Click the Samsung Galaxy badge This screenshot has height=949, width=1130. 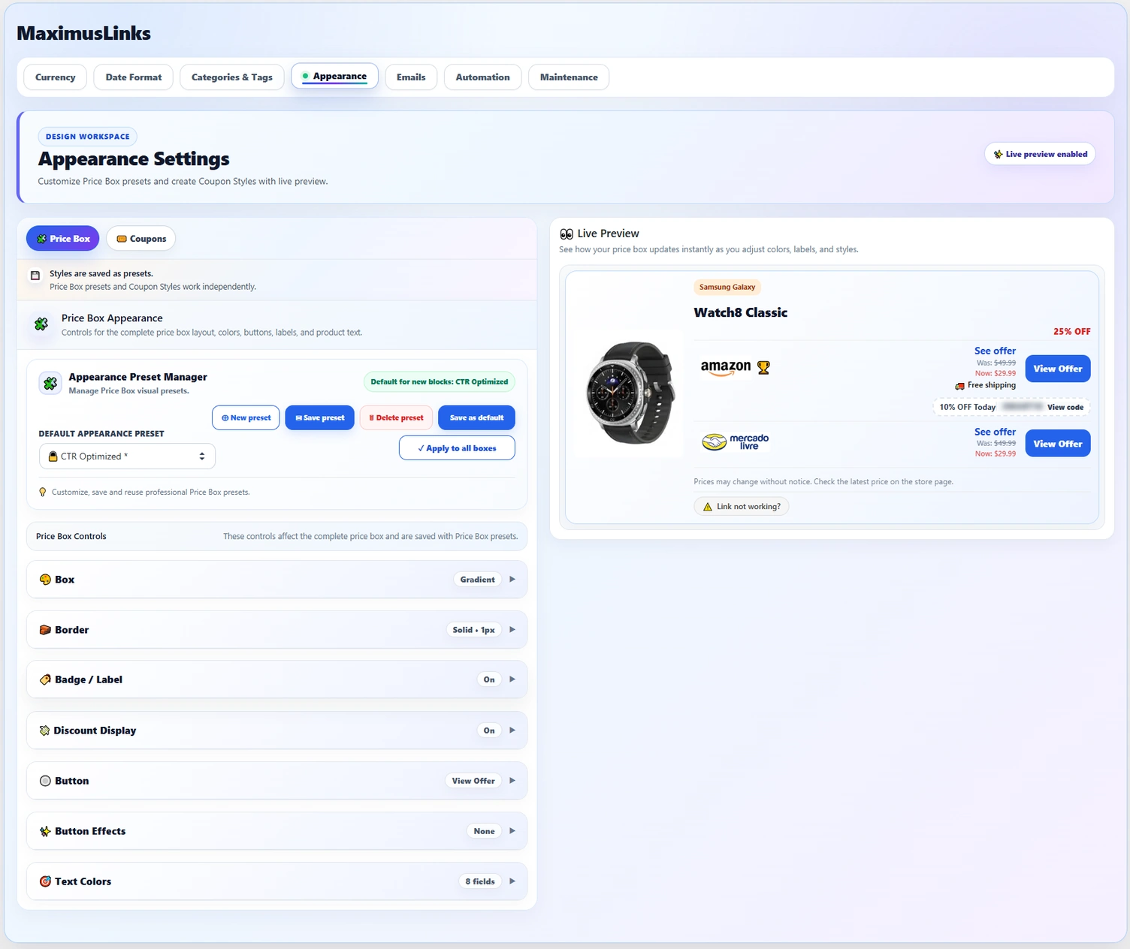point(727,287)
